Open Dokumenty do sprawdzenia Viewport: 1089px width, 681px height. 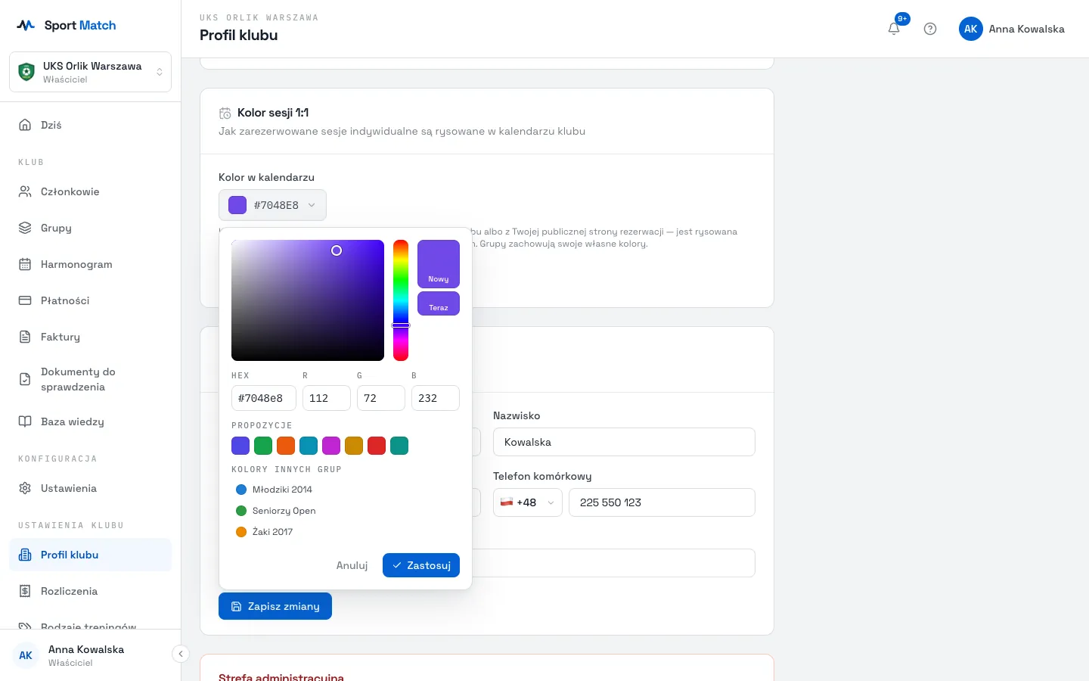tap(91, 379)
